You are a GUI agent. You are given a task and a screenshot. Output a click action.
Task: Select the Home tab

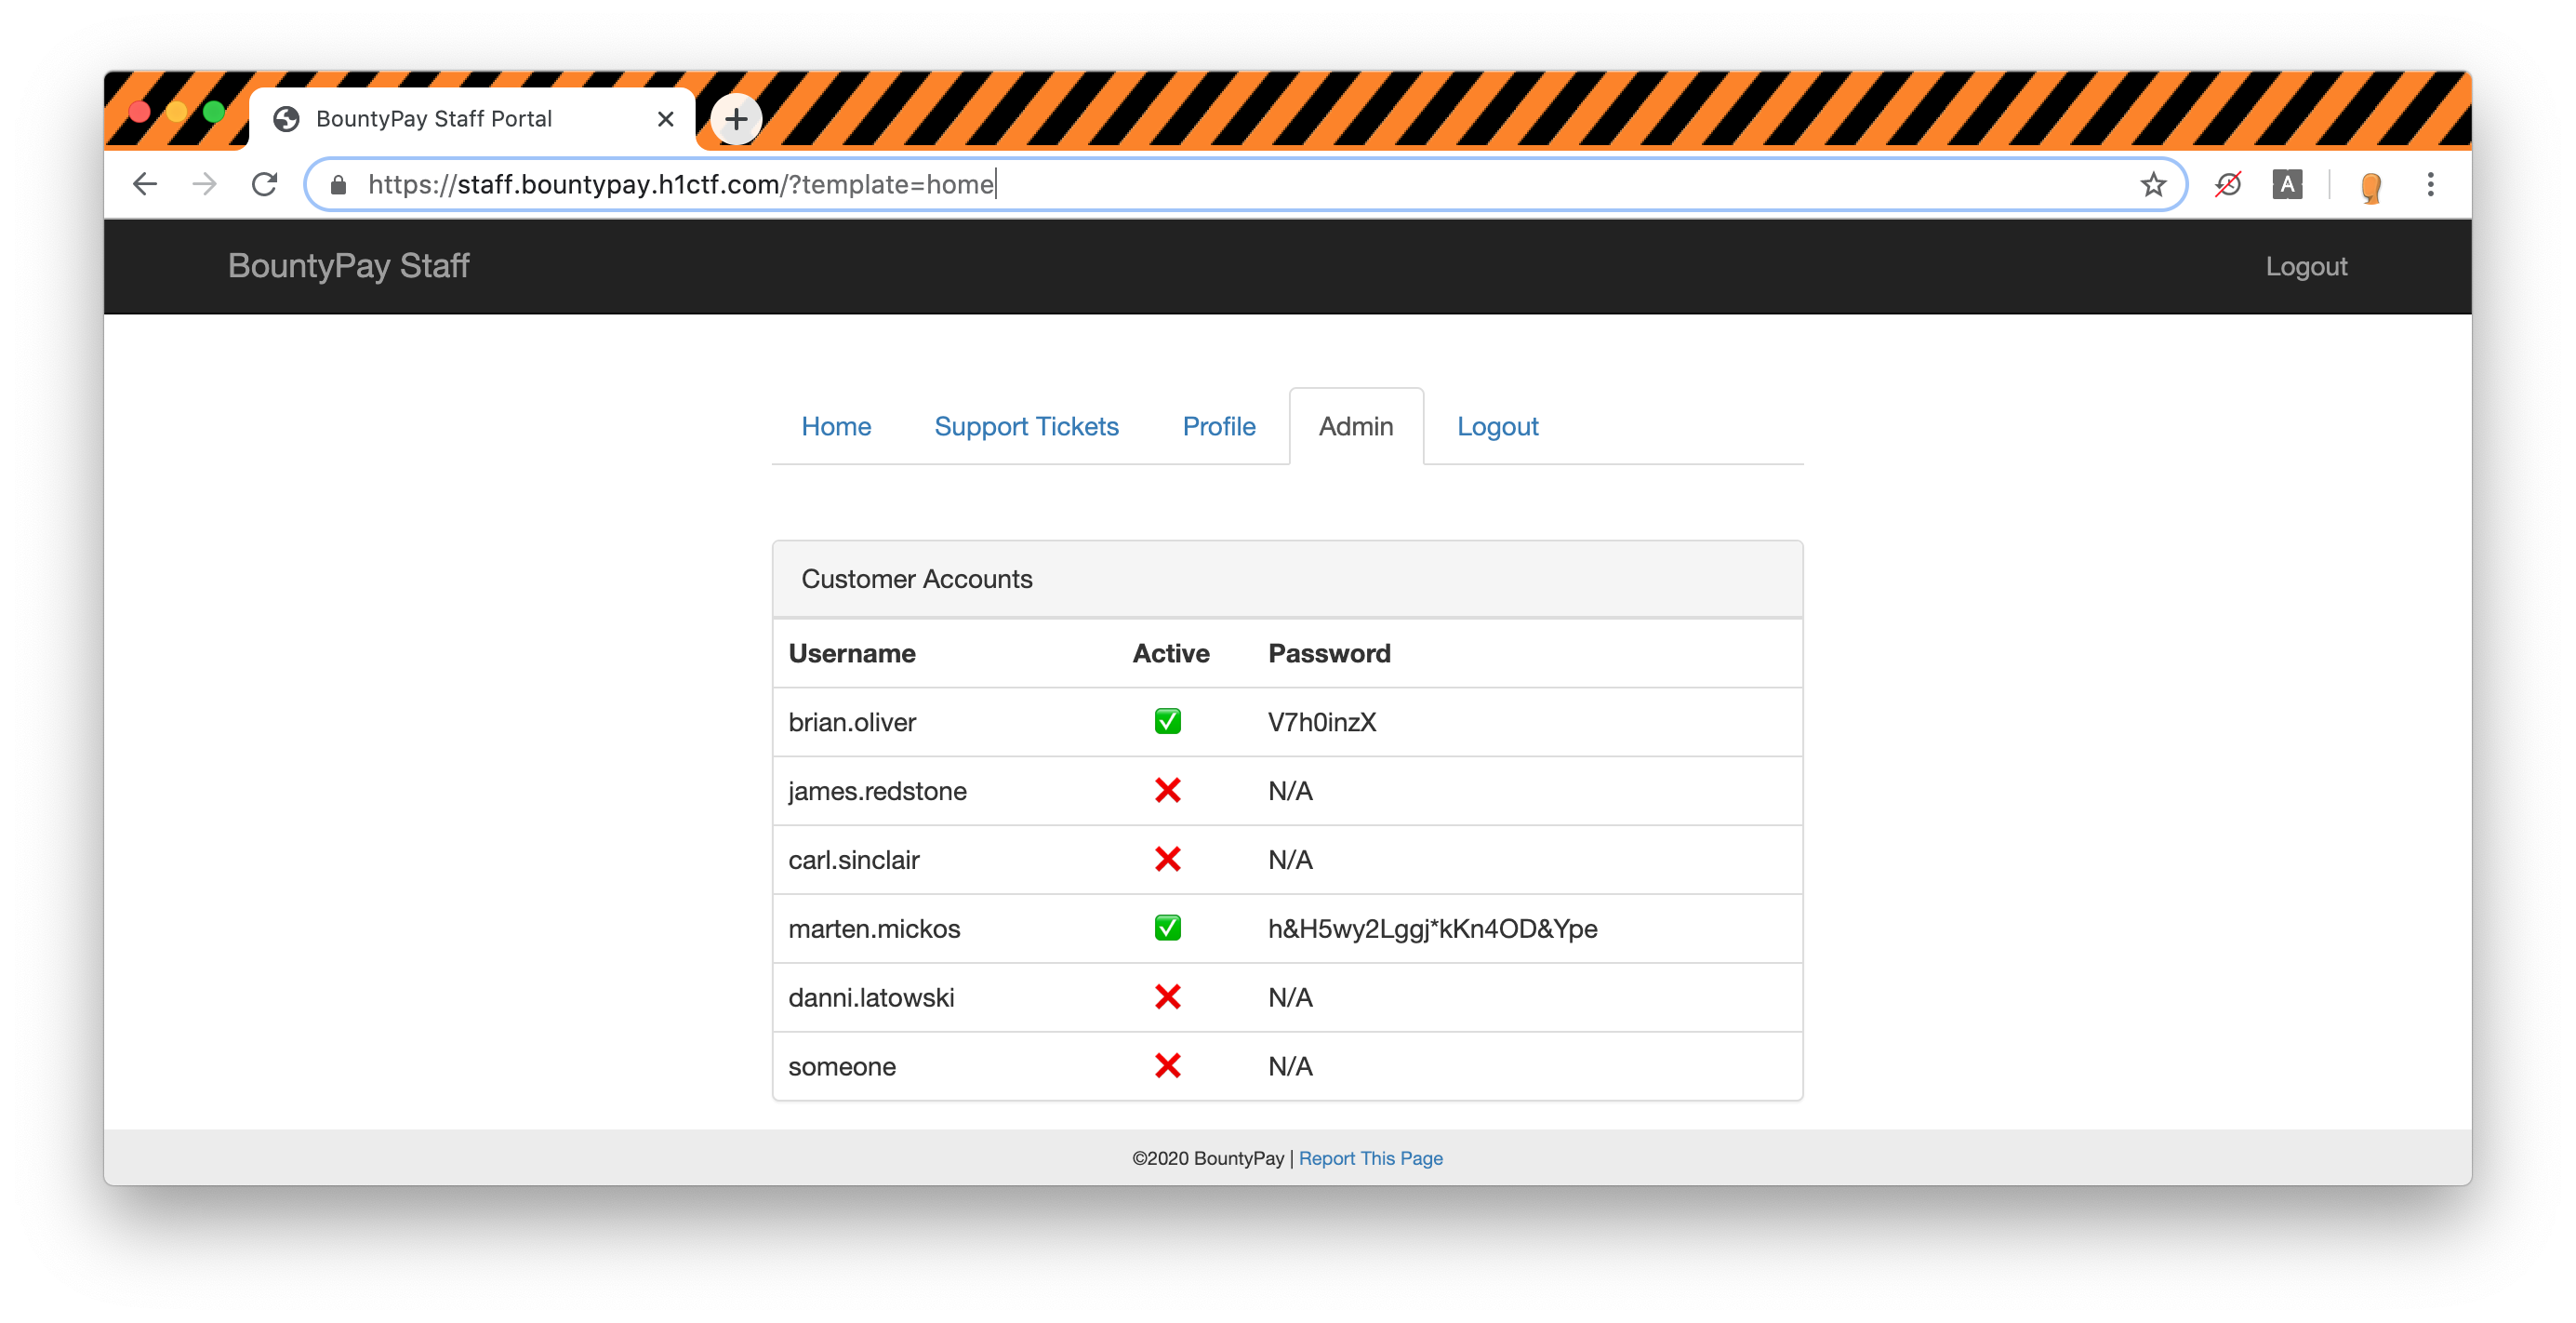(836, 426)
